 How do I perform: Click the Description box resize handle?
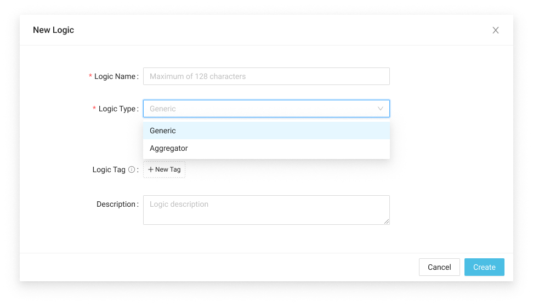387,221
